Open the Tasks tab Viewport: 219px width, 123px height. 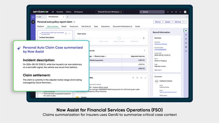point(96,26)
